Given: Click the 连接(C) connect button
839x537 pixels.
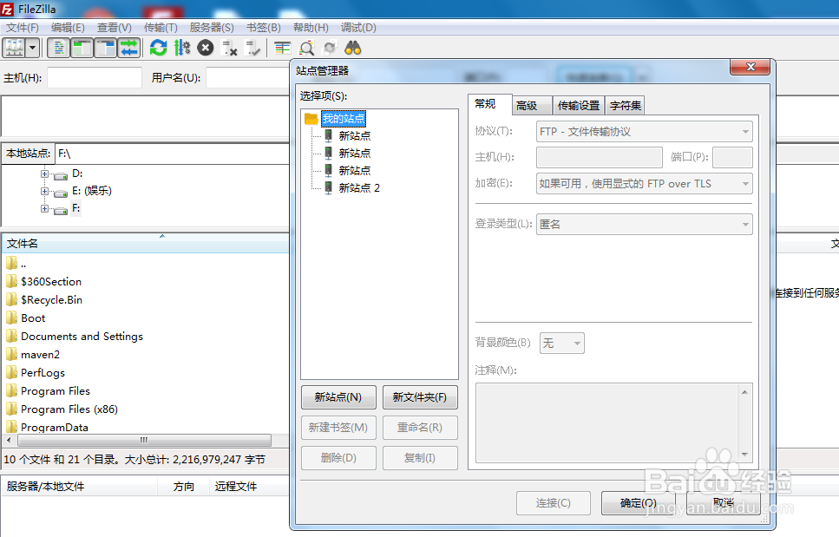Looking at the screenshot, I should click(x=554, y=503).
